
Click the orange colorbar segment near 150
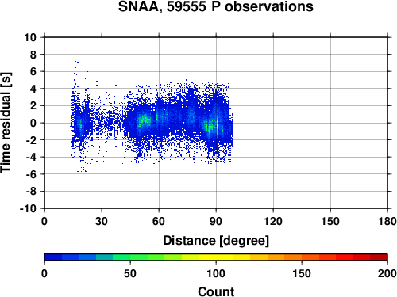point(302,257)
